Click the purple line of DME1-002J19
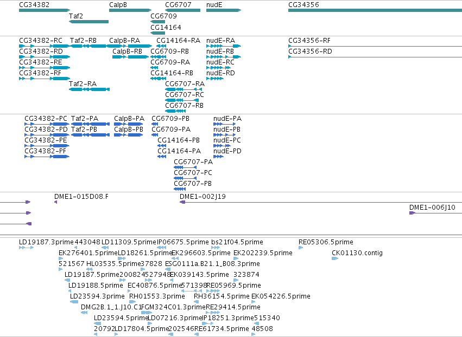Screen dimensions: 462x337 [321, 202]
